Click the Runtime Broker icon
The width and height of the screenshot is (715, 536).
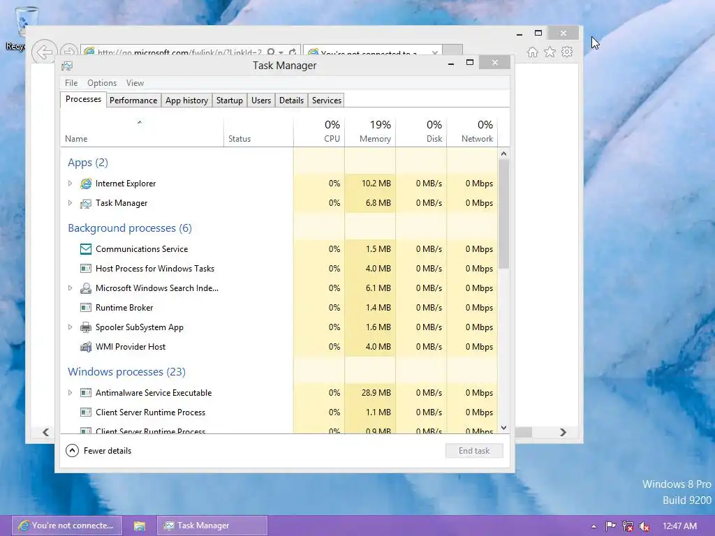(86, 308)
